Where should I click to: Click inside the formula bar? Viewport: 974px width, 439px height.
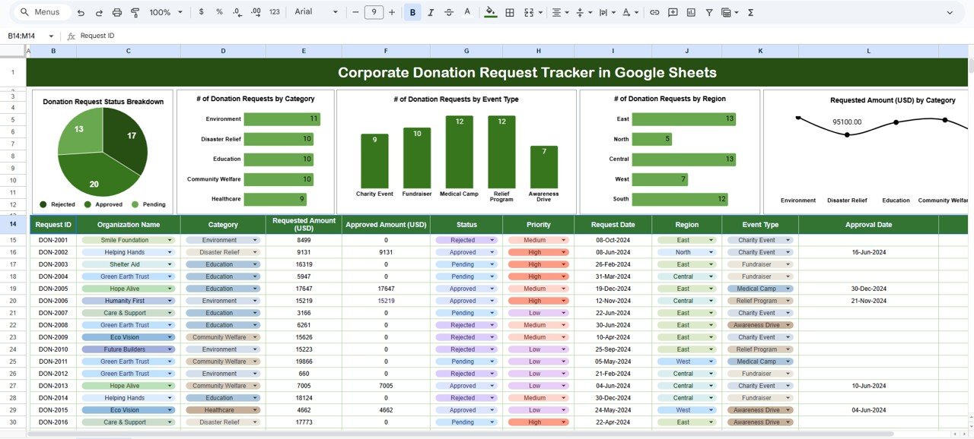pyautogui.click(x=228, y=35)
